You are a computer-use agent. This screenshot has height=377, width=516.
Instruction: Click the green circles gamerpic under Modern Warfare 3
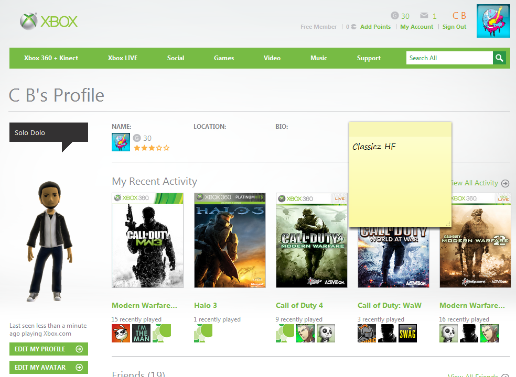[162, 334]
